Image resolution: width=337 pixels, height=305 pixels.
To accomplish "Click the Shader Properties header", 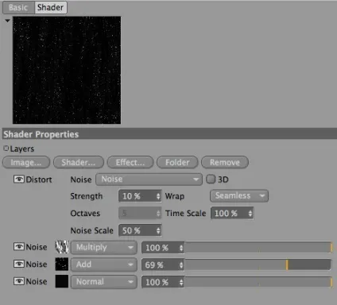I will click(169, 134).
